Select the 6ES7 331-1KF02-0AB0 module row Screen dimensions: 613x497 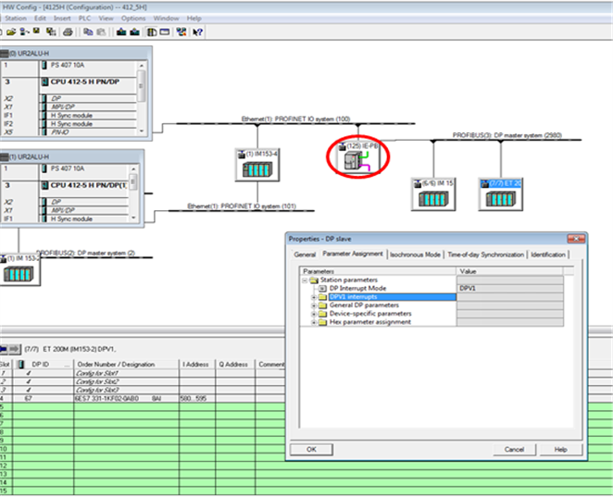point(143,399)
